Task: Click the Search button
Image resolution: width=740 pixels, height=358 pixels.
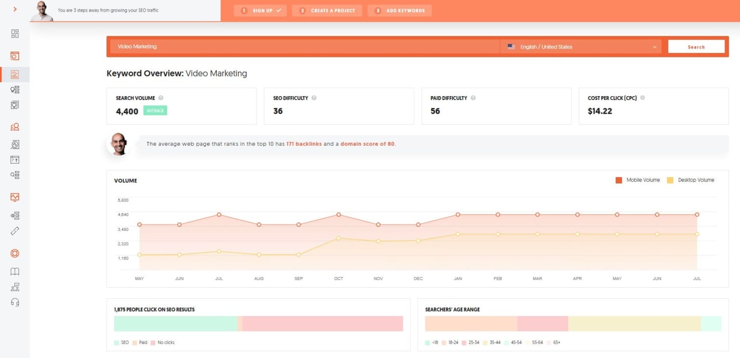Action: click(696, 47)
